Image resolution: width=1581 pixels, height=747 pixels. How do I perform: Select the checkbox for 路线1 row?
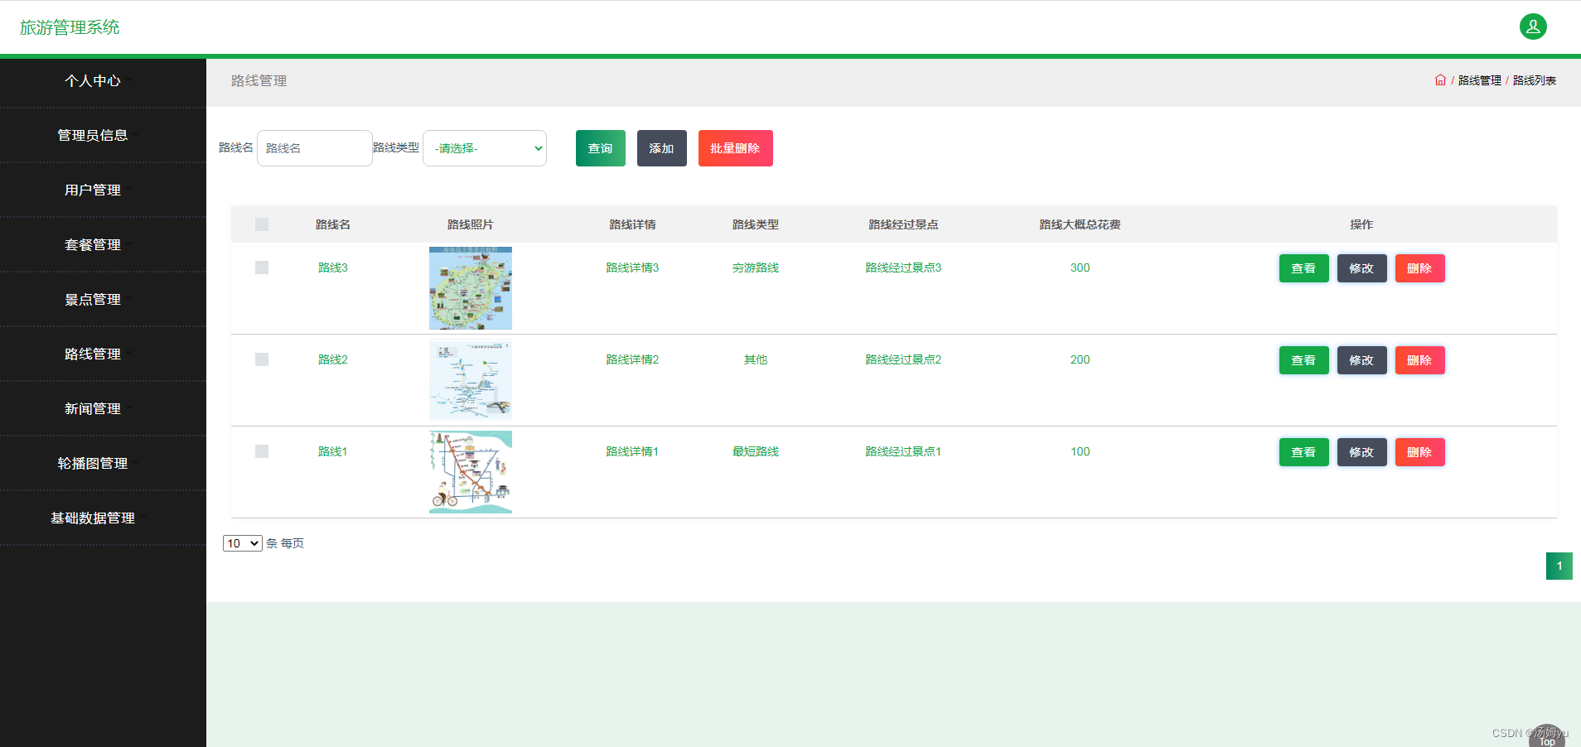[x=262, y=451]
